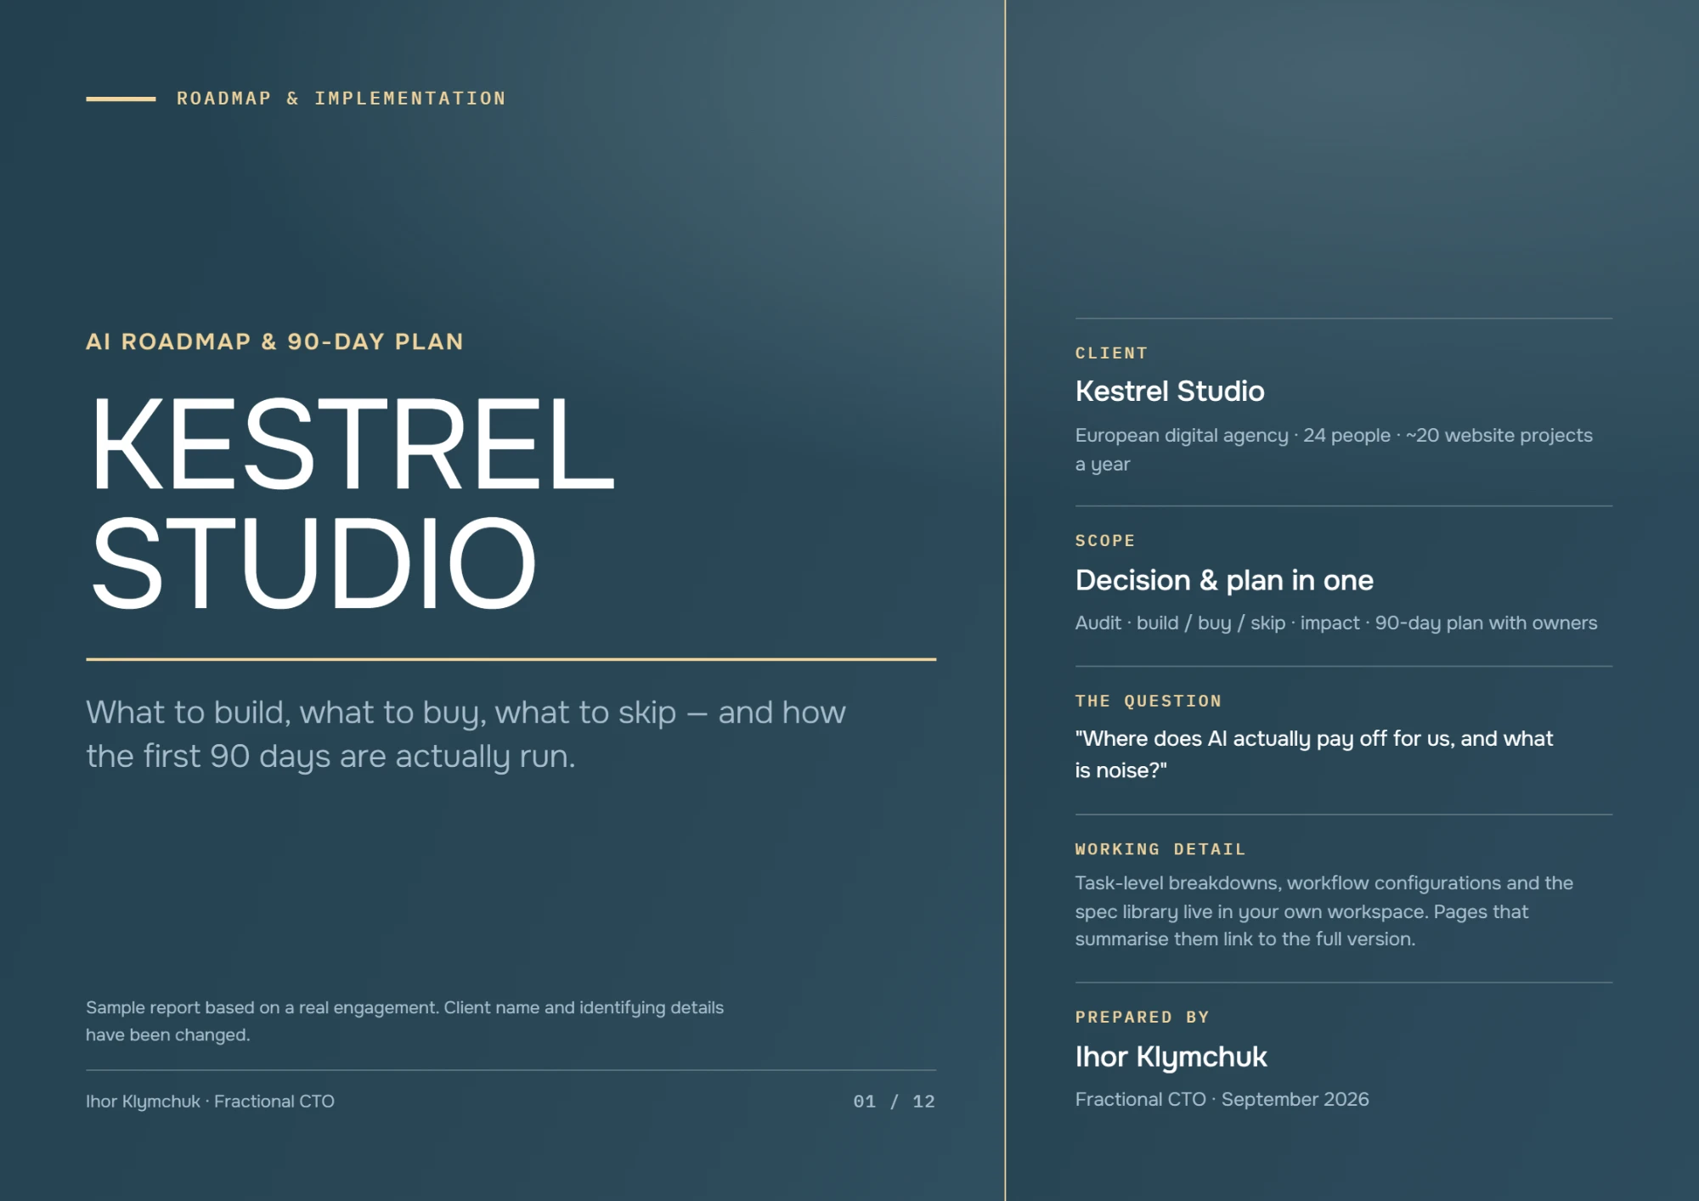
Task: Click the "ROADMAP & IMPLEMENTATION" header text
Action: click(341, 99)
